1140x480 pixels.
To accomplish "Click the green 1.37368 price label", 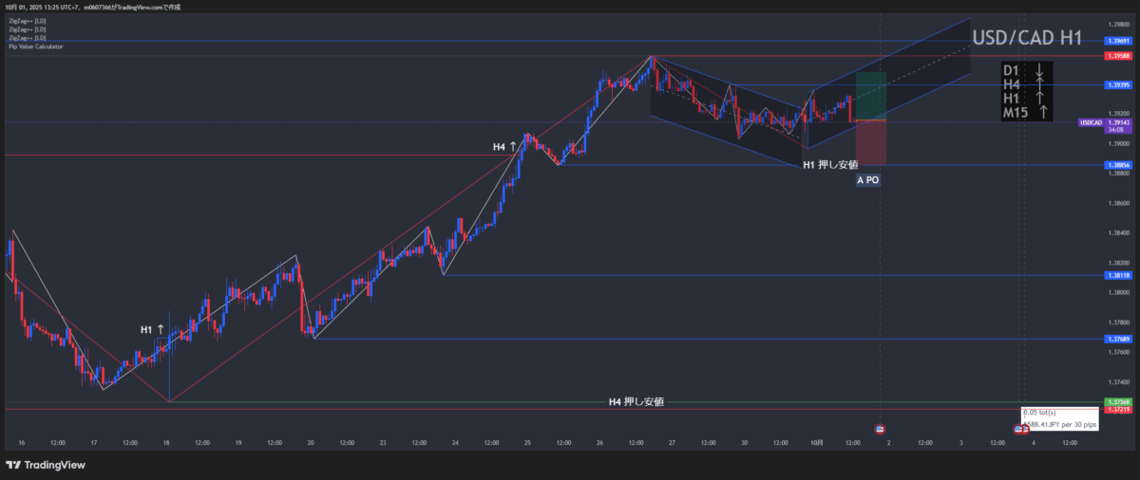I will tap(1117, 402).
